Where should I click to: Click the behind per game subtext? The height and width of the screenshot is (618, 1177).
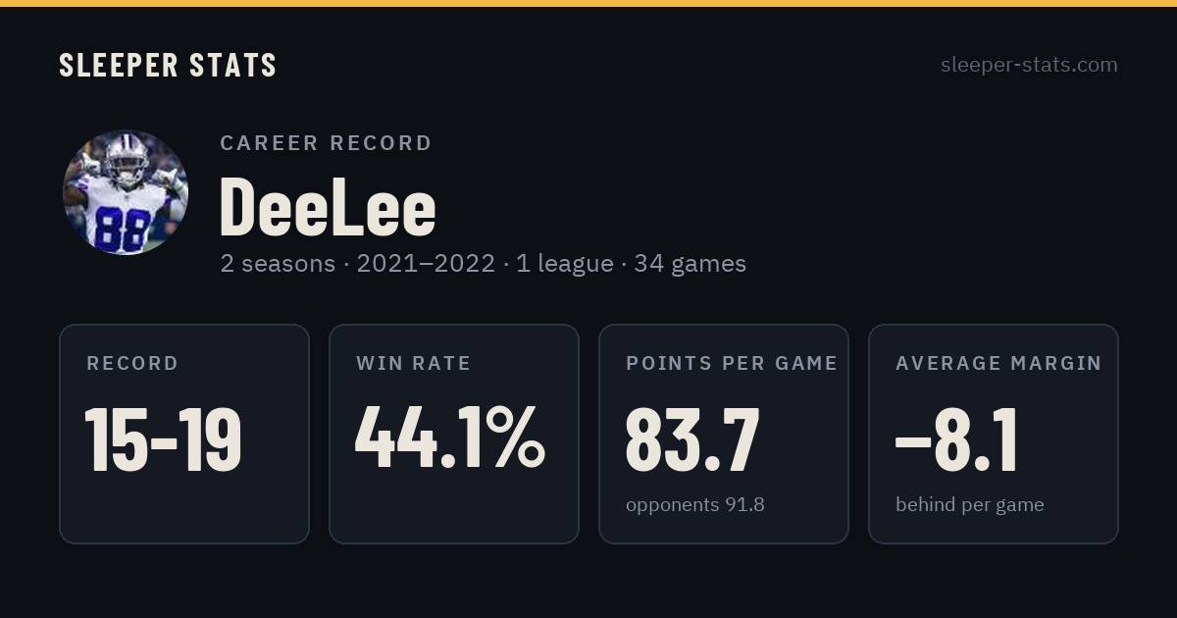970,505
